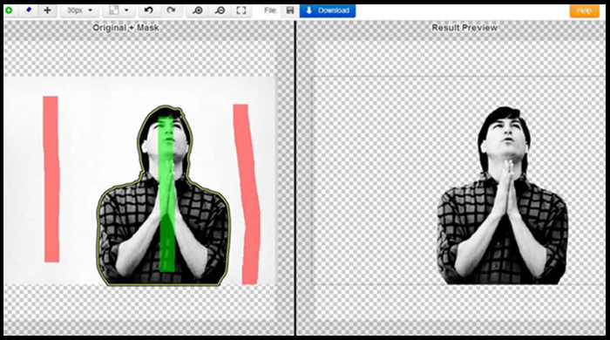The image size is (610, 340).
Task: Click the redo arrow icon
Action: point(171,10)
